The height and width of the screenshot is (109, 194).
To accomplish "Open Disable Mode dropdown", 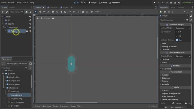I will tap(183, 56).
